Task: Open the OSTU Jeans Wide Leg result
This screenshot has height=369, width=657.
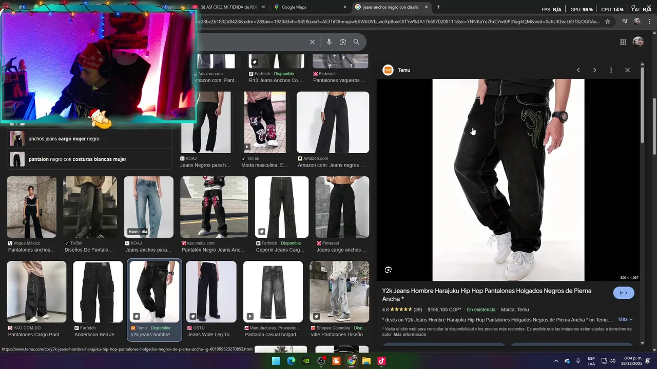Action: tap(211, 299)
